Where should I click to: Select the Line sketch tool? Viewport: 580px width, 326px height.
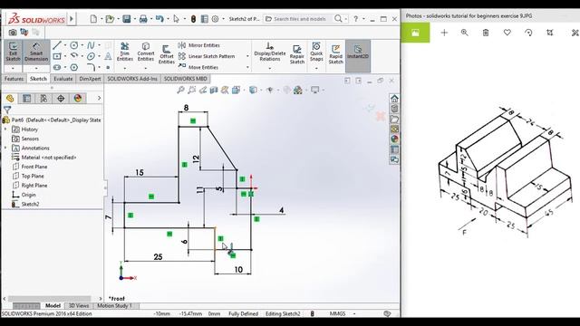(57, 45)
